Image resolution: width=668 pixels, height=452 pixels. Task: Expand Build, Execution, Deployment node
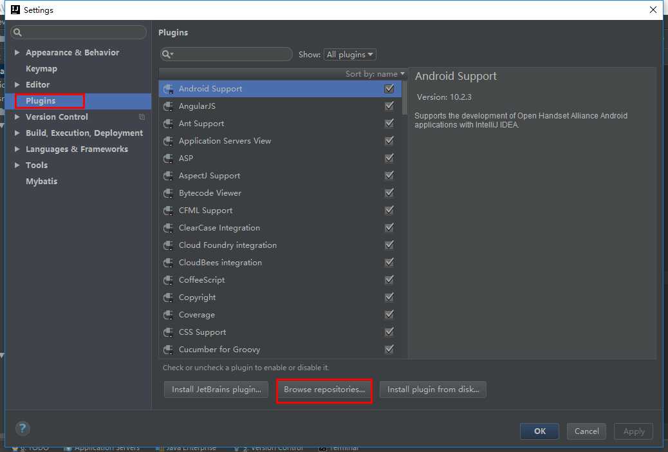tap(17, 133)
